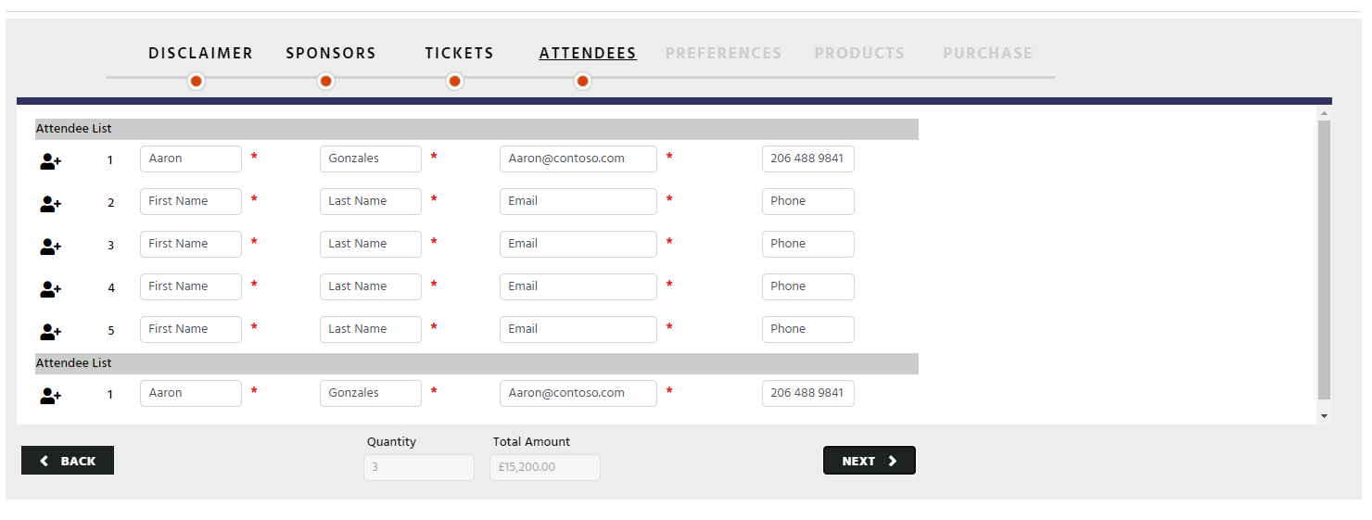Click scrollbar up arrow in attendee panel
The height and width of the screenshot is (520, 1372).
(x=1324, y=113)
